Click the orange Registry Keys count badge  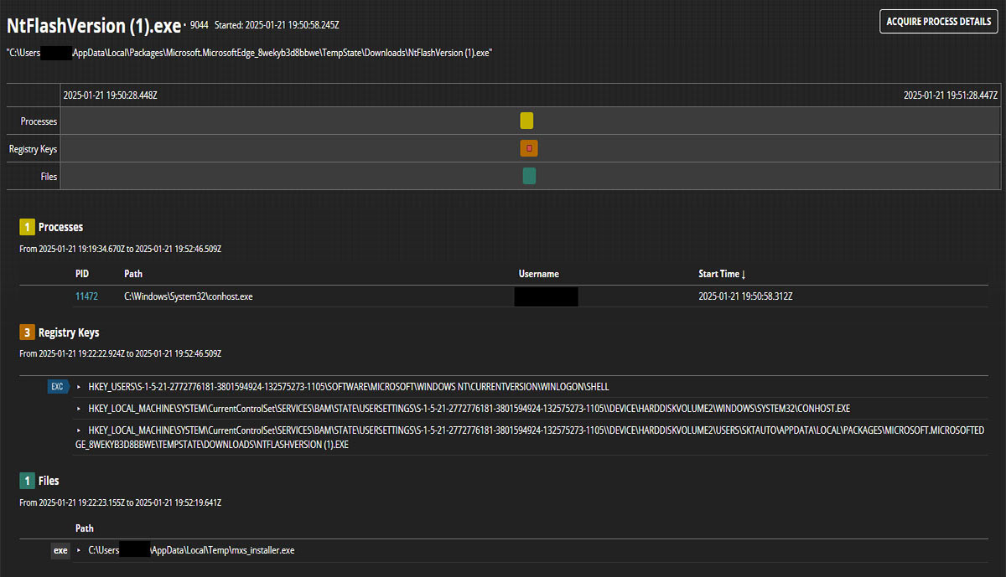[x=27, y=332]
